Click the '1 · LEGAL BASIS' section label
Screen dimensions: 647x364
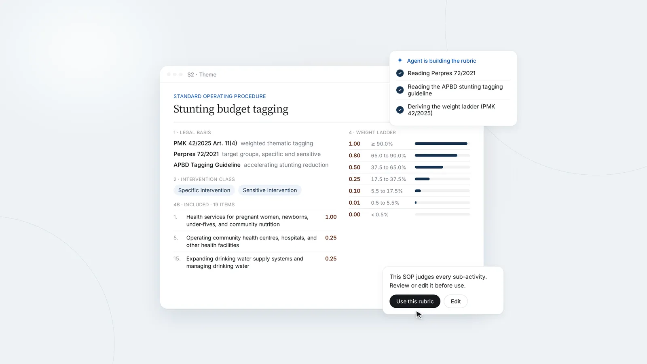click(192, 132)
